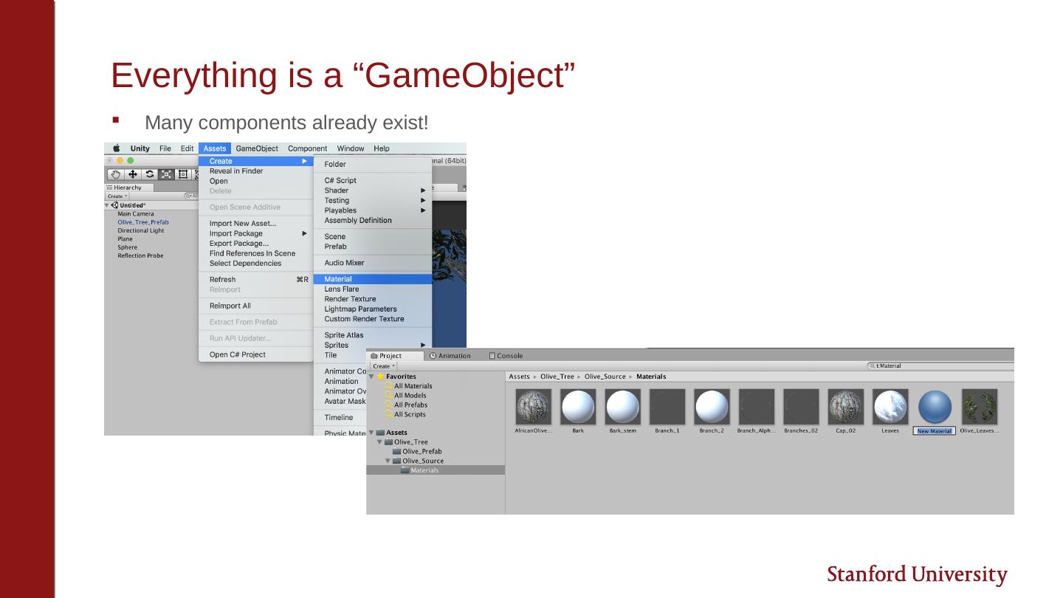
Task: Select Main Camera in Hierarchy
Action: point(136,214)
